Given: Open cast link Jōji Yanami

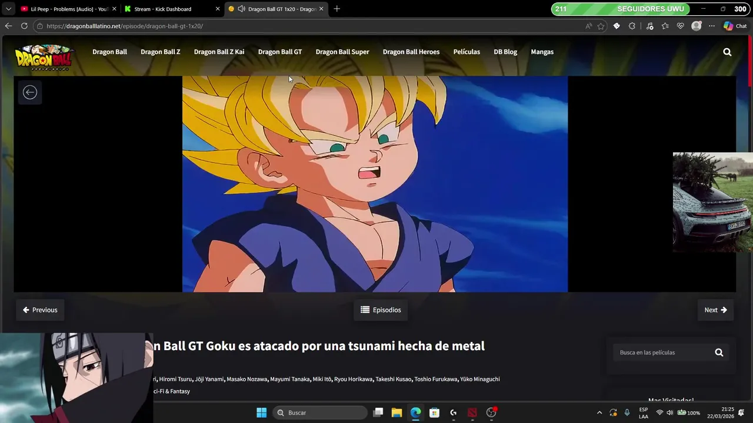Looking at the screenshot, I should click(209, 379).
